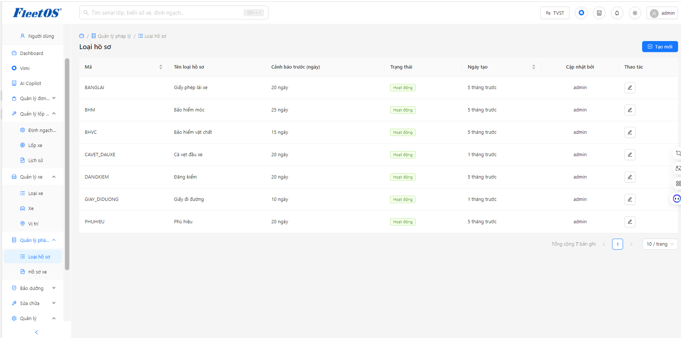Edit the DANGKIEM document type

[630, 177]
